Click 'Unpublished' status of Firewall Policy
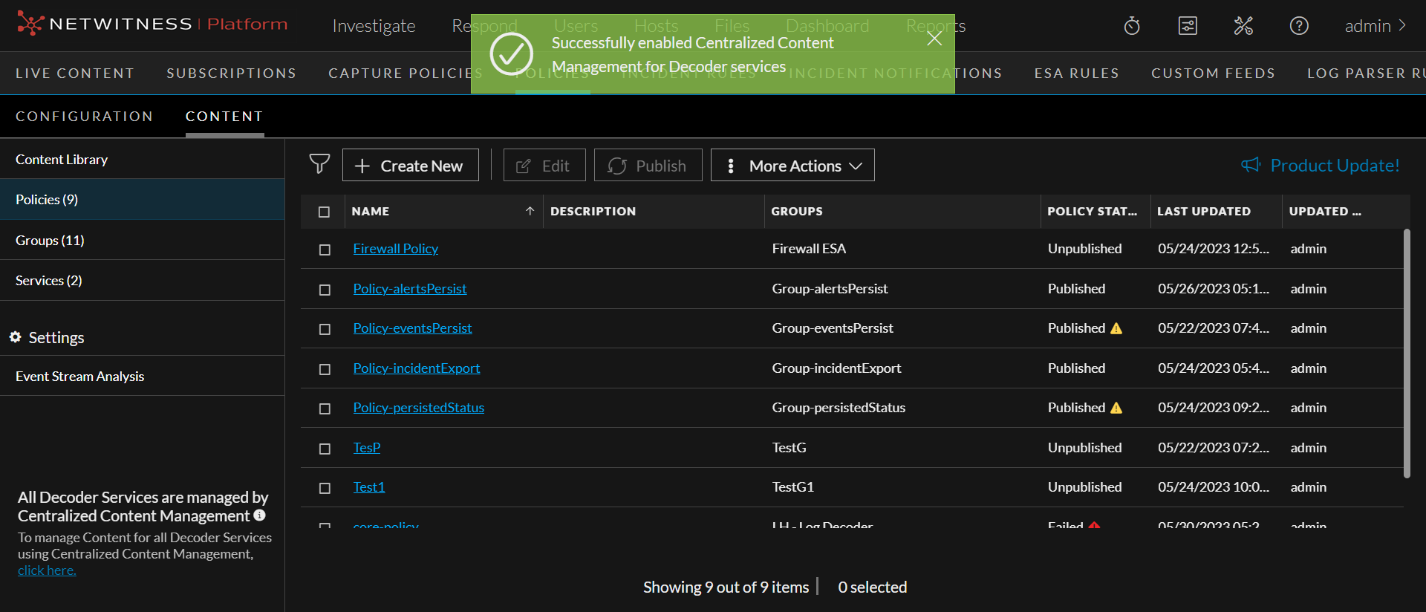The height and width of the screenshot is (612, 1426). pos(1084,248)
